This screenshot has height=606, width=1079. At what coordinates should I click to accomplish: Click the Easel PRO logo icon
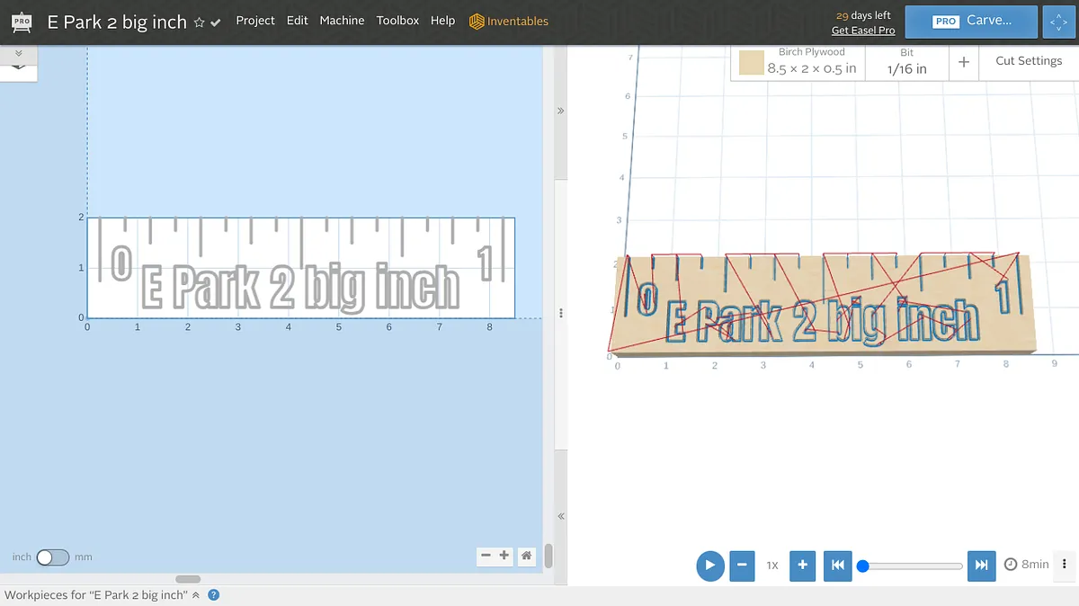(x=22, y=22)
